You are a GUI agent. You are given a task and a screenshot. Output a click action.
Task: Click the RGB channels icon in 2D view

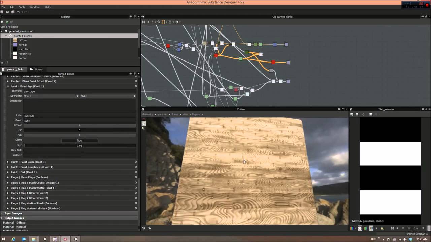pyautogui.click(x=352, y=228)
